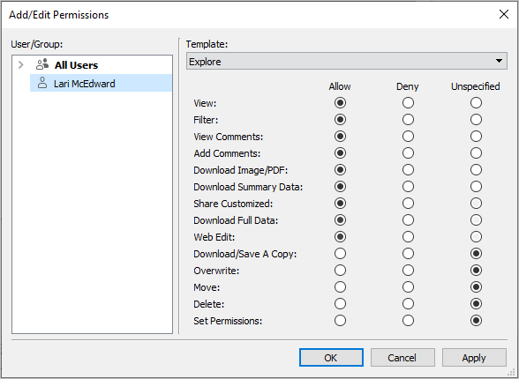Deny Download/Save A Copy permission
The width and height of the screenshot is (519, 379).
(x=408, y=254)
